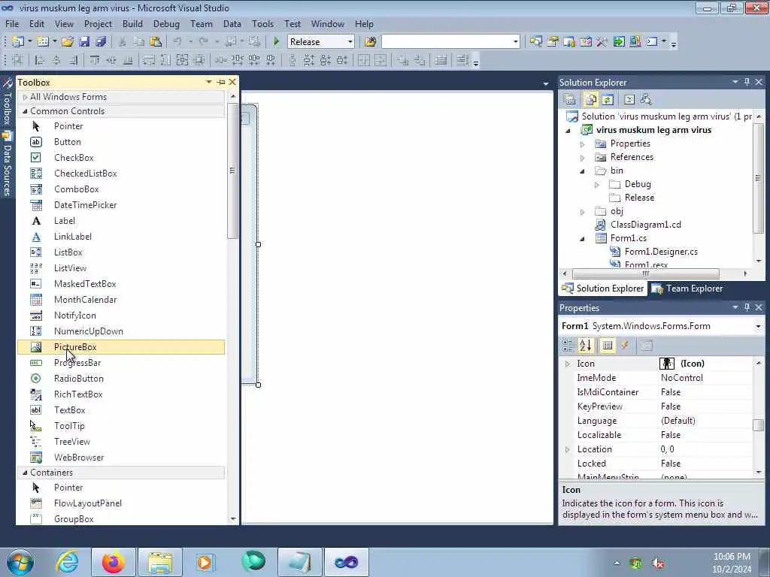Click View Class Diagram icon
Image resolution: width=770 pixels, height=577 pixels.
point(646,100)
